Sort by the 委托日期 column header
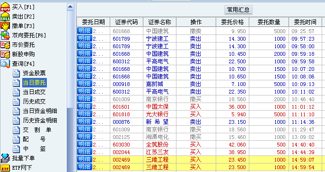Screen dimensions: 325x172 click(x=94, y=22)
